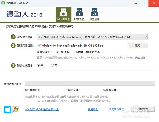Expand the device selection dropdown arrow
Screen dimensions: 159x122
pyautogui.click(x=146, y=37)
